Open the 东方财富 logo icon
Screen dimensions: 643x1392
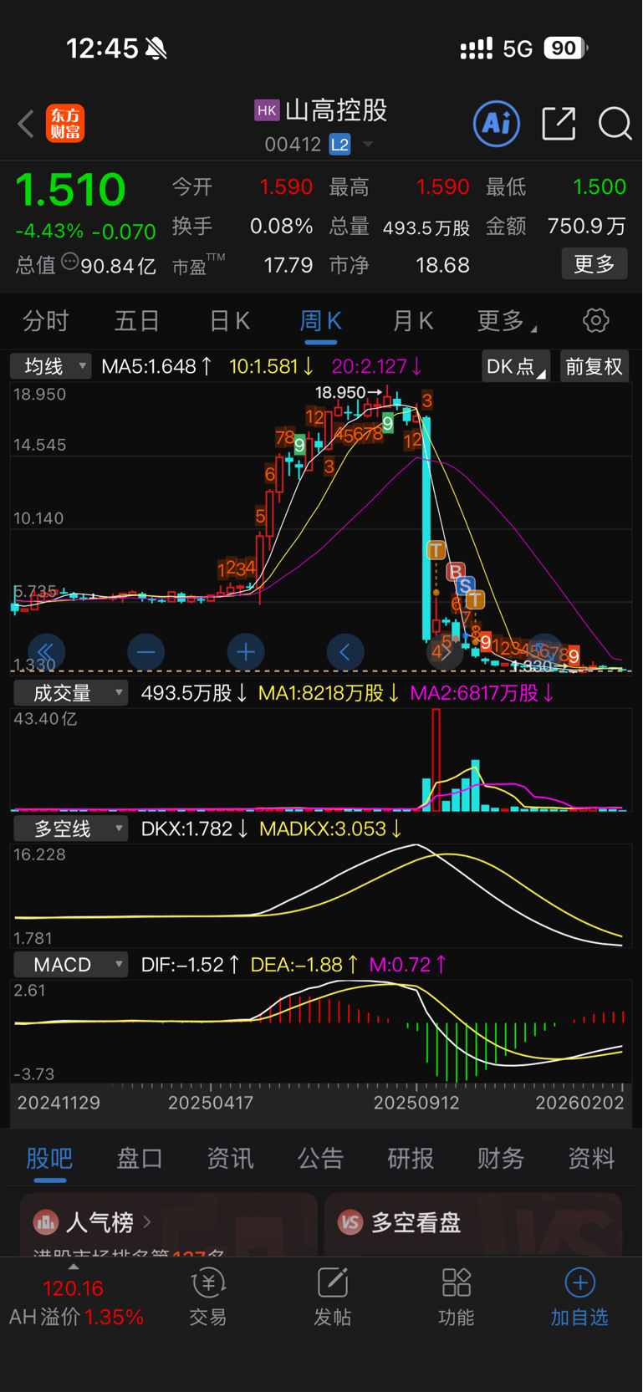[x=65, y=124]
